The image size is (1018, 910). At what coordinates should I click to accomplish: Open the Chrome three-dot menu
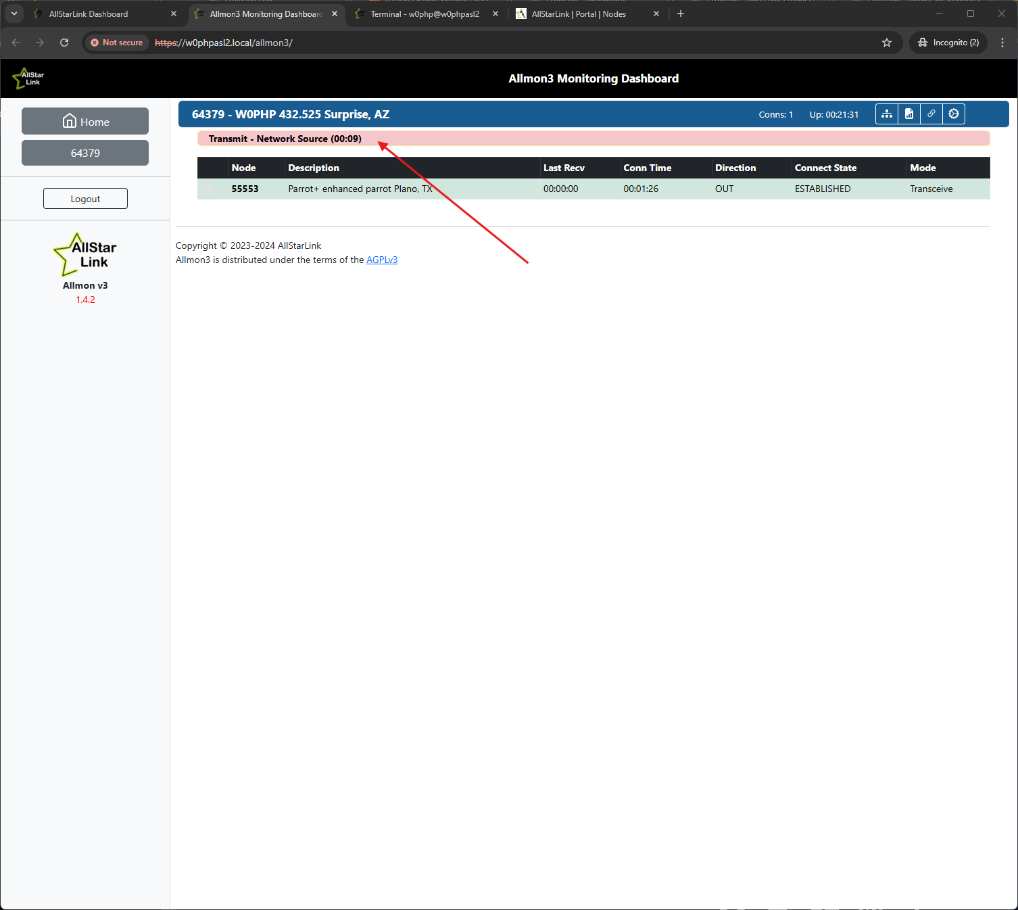(x=1002, y=43)
